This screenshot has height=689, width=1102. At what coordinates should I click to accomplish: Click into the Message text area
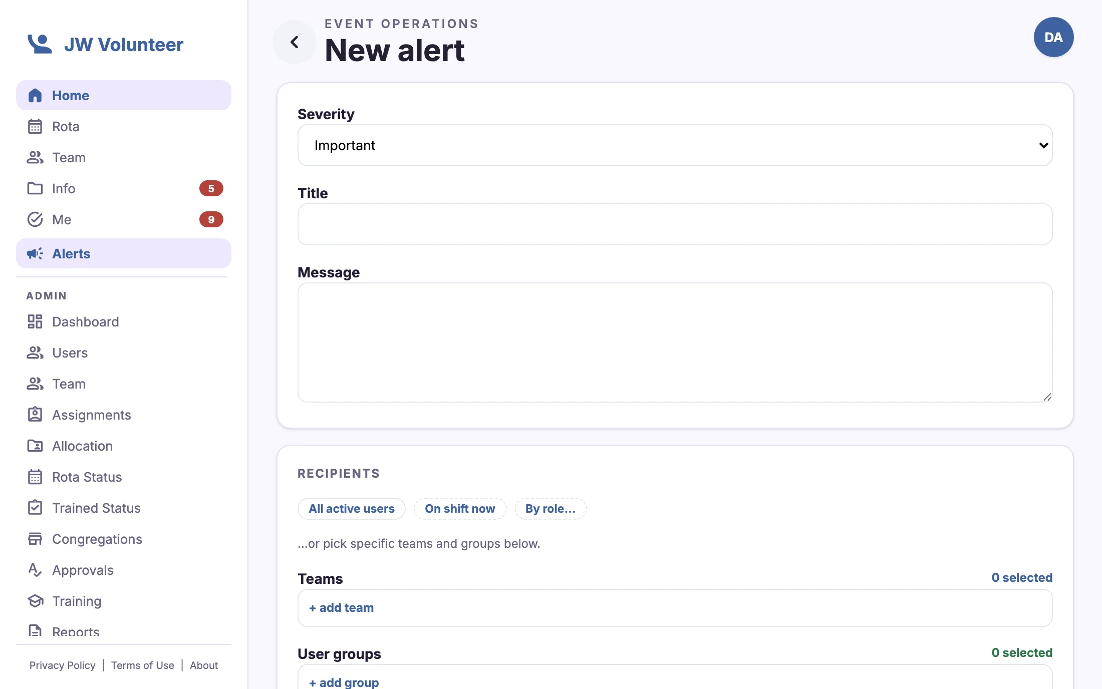pos(675,342)
